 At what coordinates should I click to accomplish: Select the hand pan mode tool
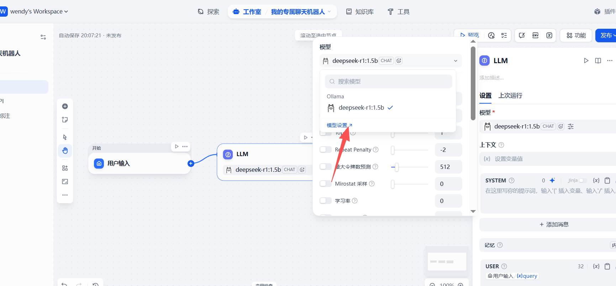pyautogui.click(x=65, y=150)
